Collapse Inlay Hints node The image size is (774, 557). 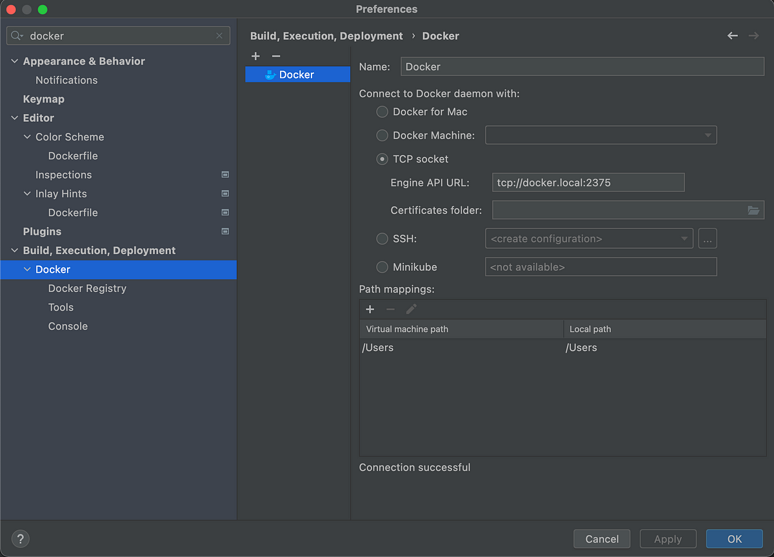pyautogui.click(x=27, y=193)
